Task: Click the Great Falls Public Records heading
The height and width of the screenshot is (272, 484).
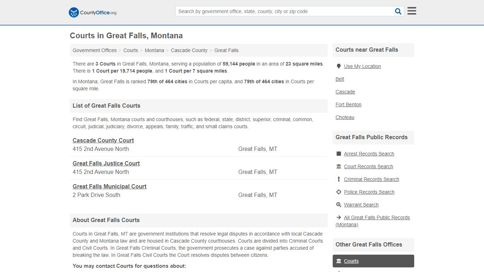Action: coord(371,137)
